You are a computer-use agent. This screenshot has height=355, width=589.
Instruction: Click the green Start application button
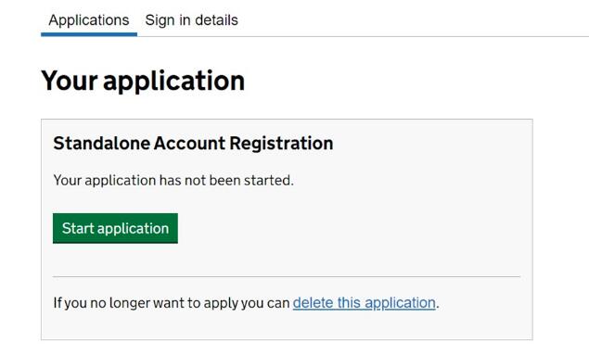tap(115, 228)
